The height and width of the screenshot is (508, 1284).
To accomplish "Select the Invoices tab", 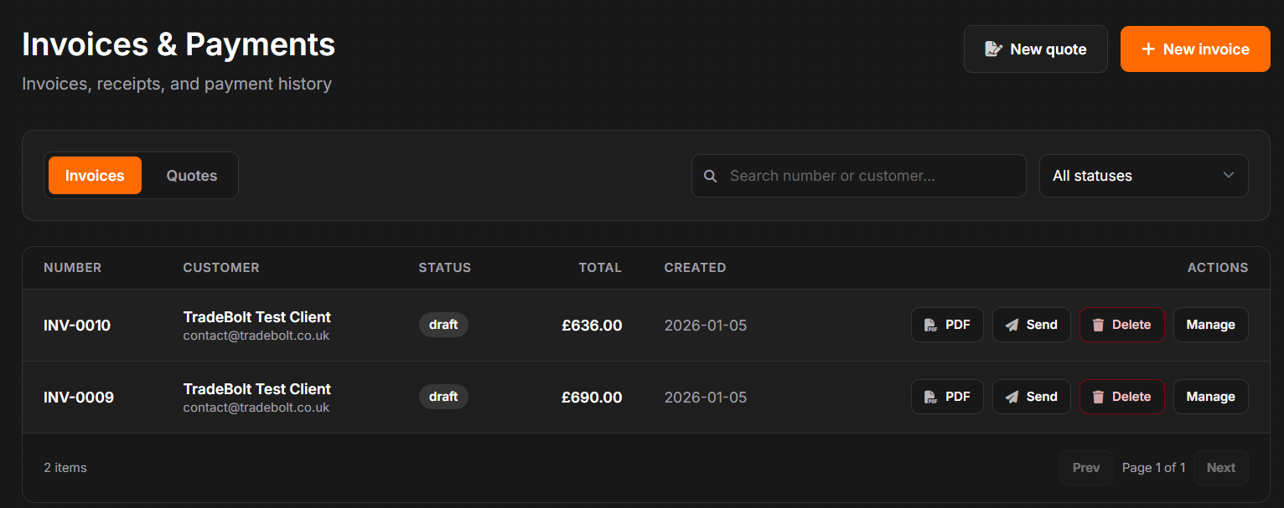I will 95,176.
